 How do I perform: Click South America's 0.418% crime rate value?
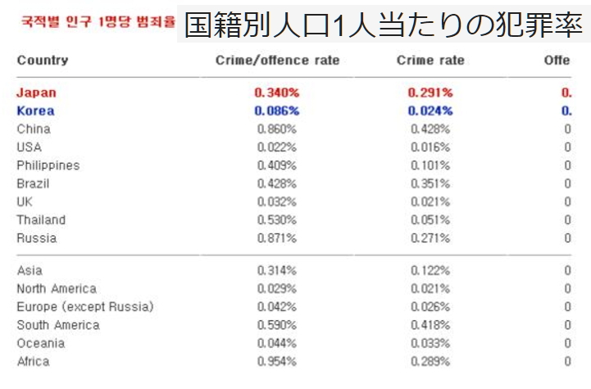click(430, 325)
